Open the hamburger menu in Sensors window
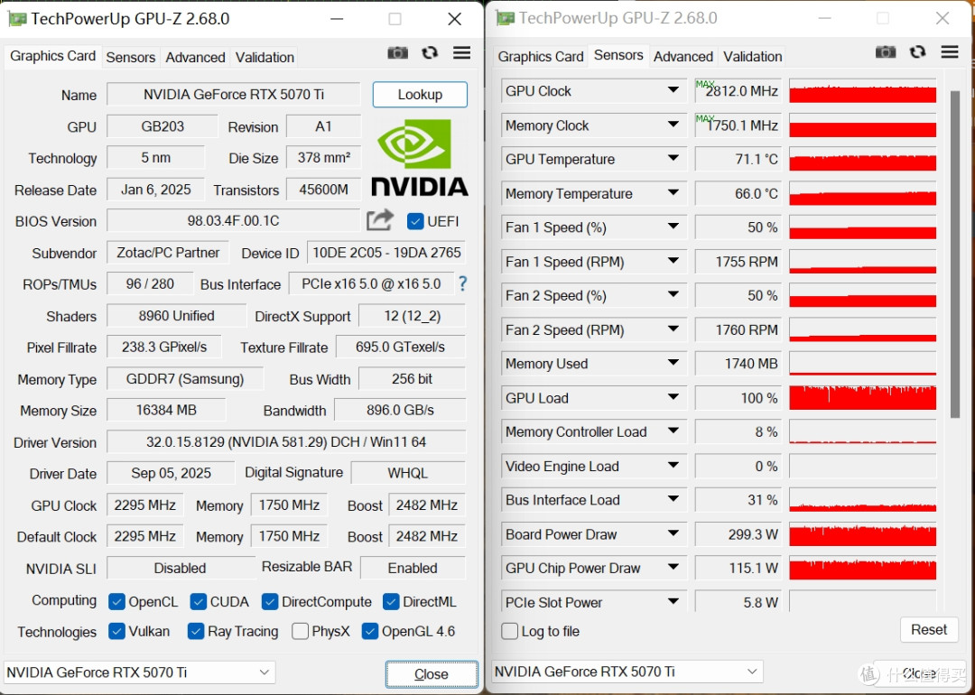The height and width of the screenshot is (695, 975). click(950, 51)
